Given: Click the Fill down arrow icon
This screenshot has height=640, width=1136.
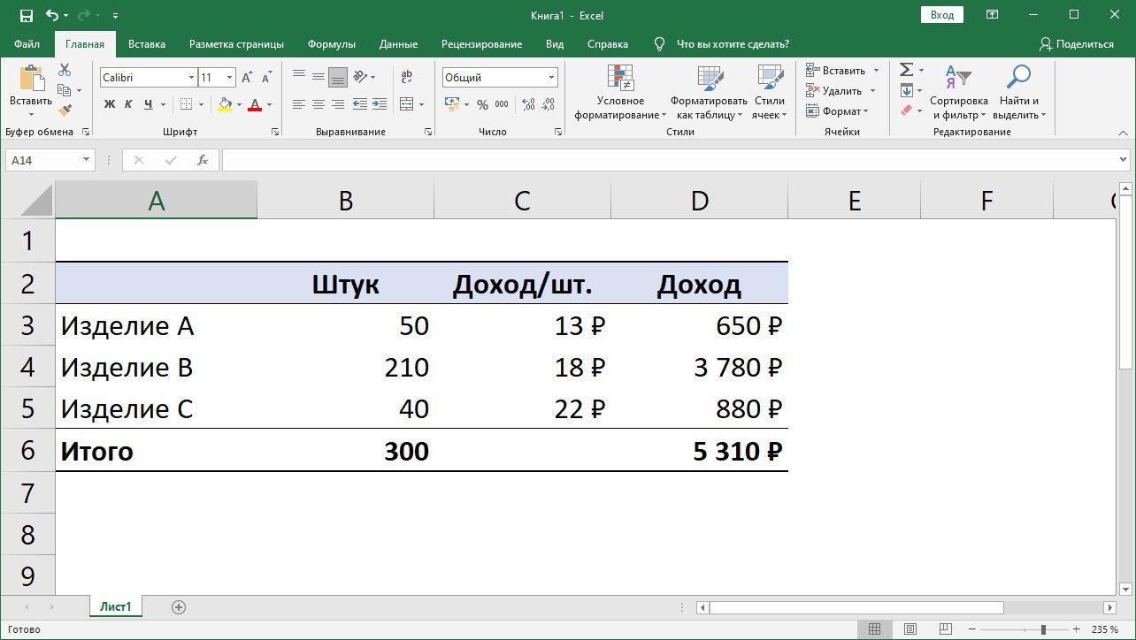Looking at the screenshot, I should tap(906, 90).
